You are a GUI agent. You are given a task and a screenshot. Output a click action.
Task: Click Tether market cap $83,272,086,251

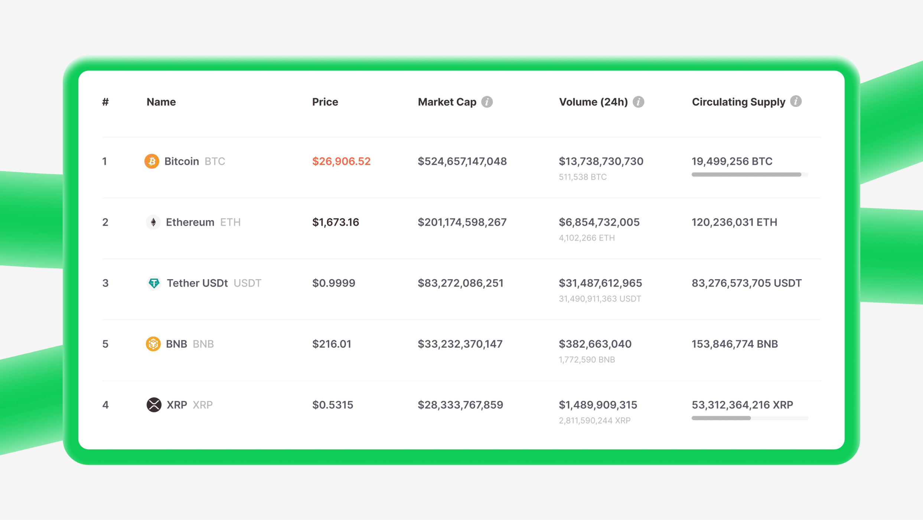click(460, 283)
